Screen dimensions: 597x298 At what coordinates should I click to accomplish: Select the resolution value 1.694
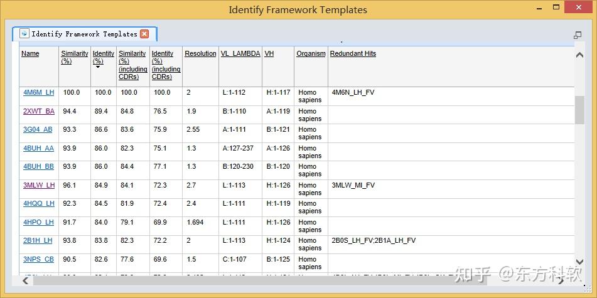[x=195, y=222]
